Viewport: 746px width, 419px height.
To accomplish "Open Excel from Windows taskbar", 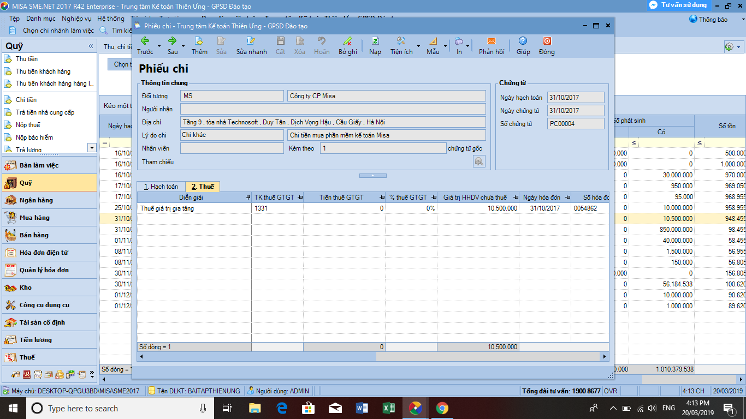I will pyautogui.click(x=389, y=408).
